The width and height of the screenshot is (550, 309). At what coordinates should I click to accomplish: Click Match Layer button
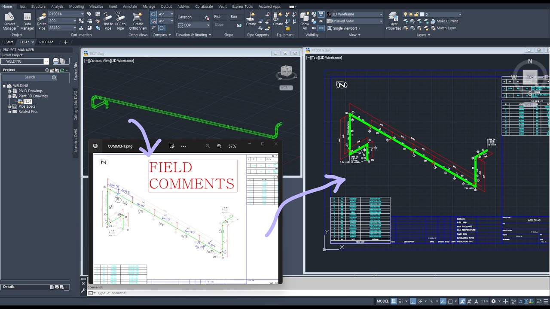click(x=443, y=28)
